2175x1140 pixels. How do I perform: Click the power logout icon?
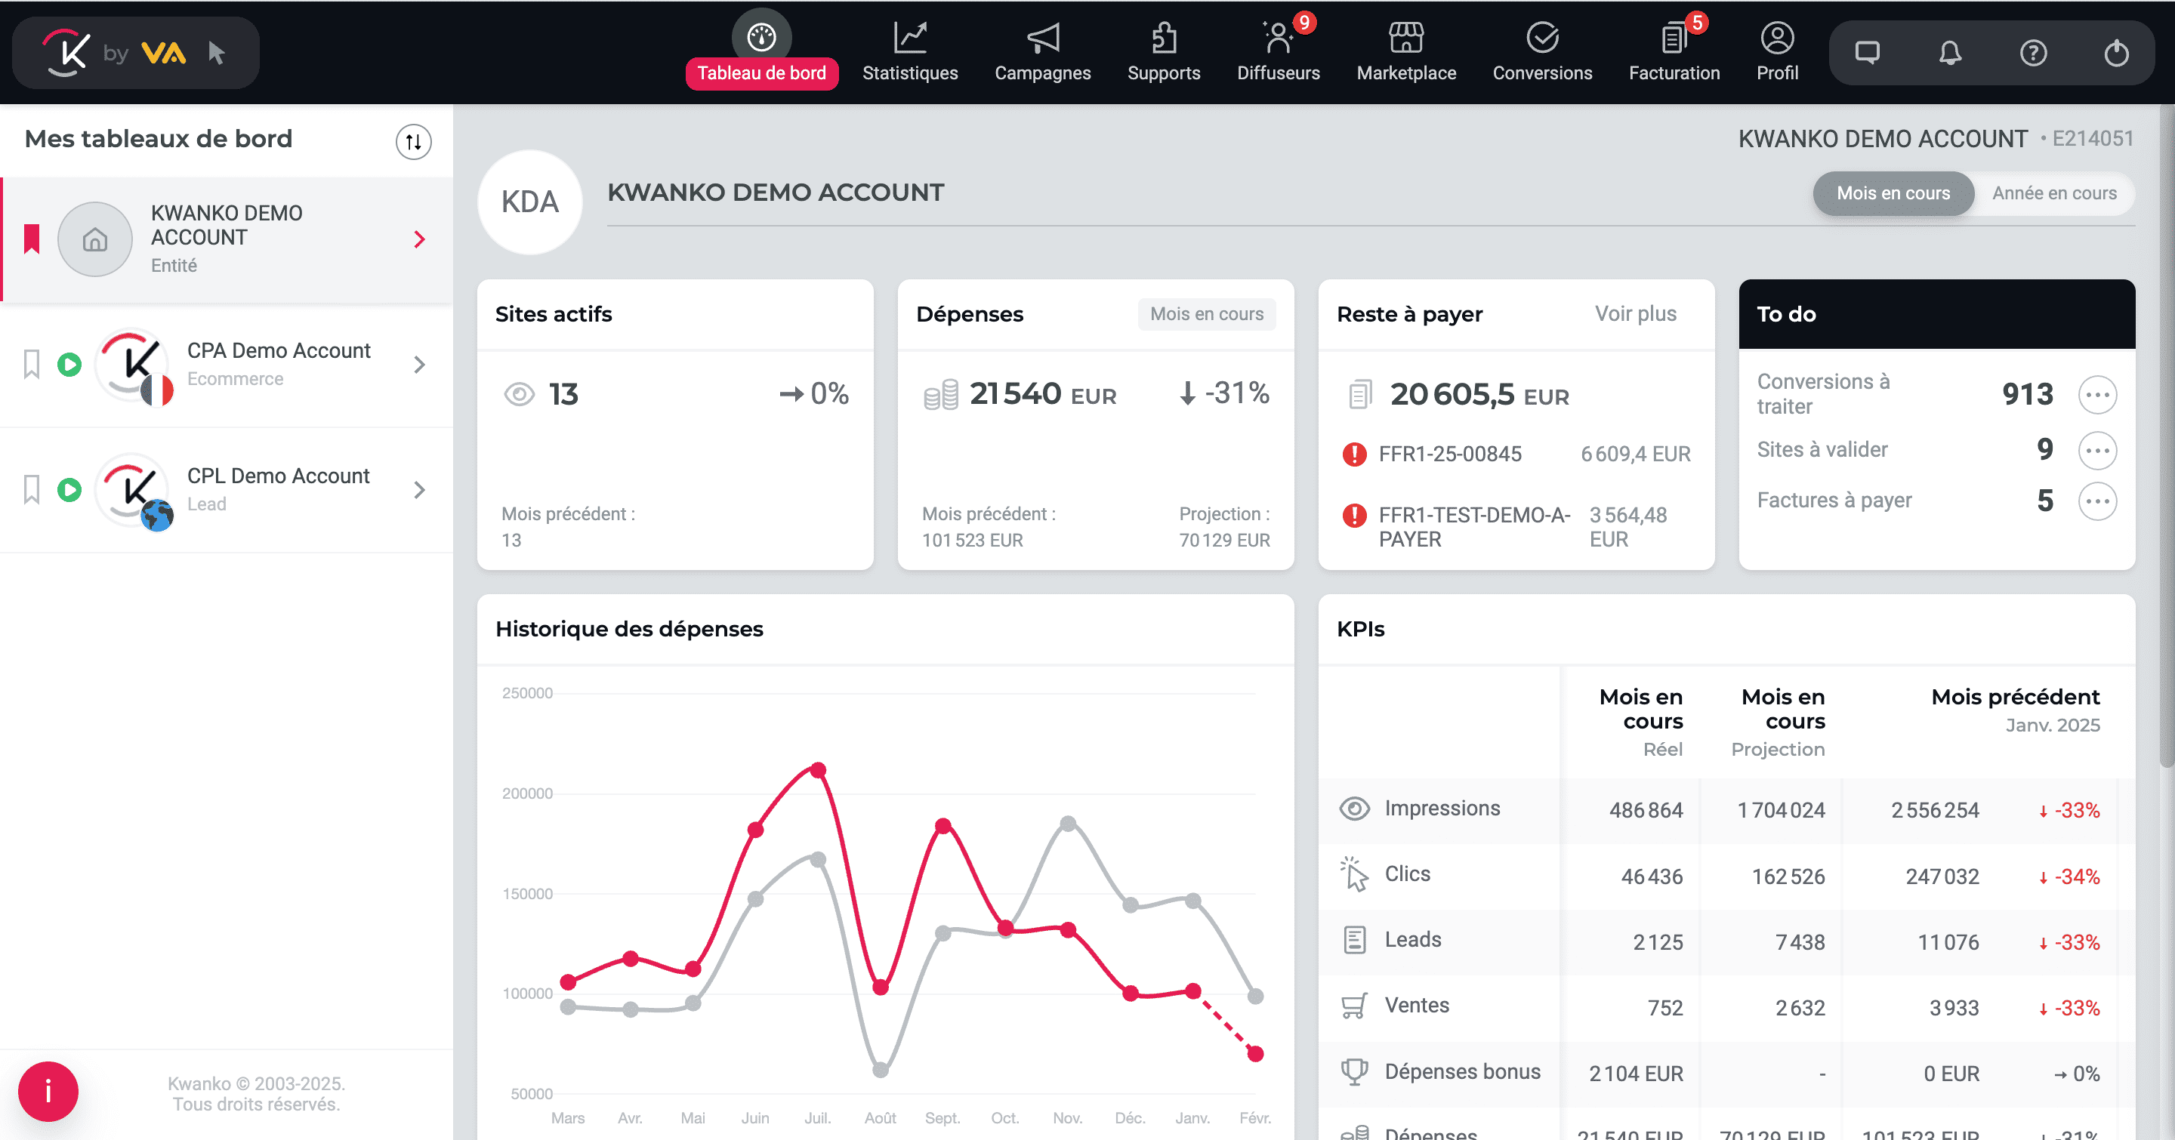2116,54
